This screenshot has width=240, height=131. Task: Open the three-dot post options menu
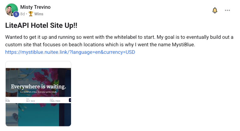[227, 10]
